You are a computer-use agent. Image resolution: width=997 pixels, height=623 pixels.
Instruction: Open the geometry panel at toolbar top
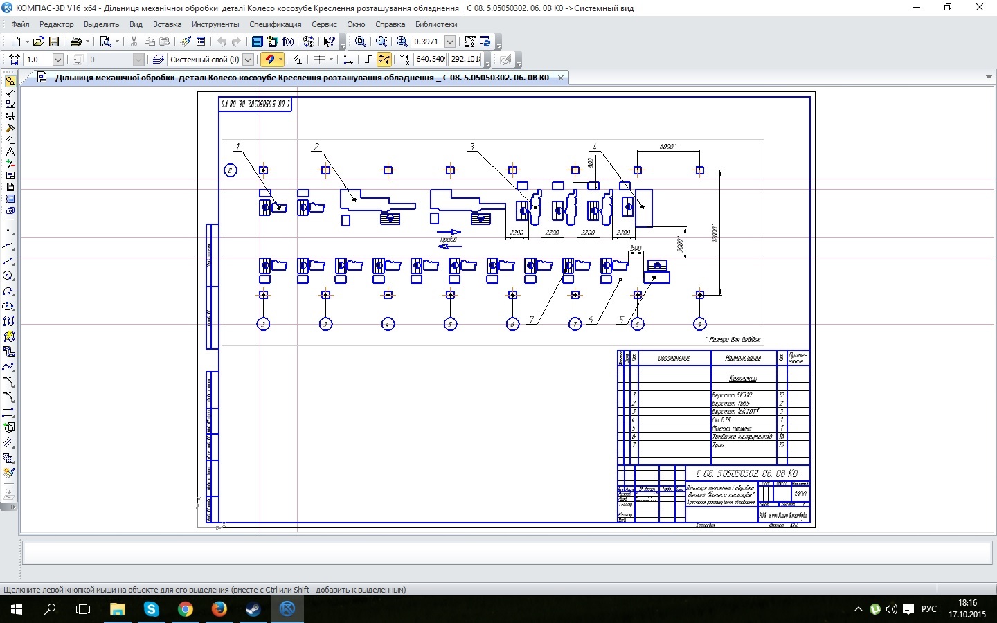pyautogui.click(x=10, y=81)
